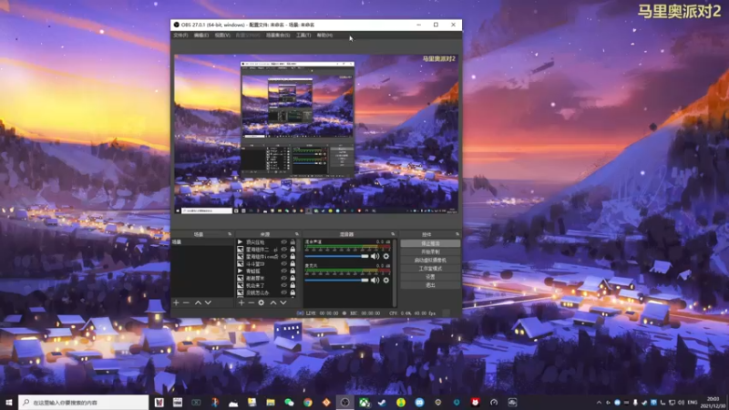Open Google Chrome from the taskbar
This screenshot has height=410, width=729.
coord(308,403)
